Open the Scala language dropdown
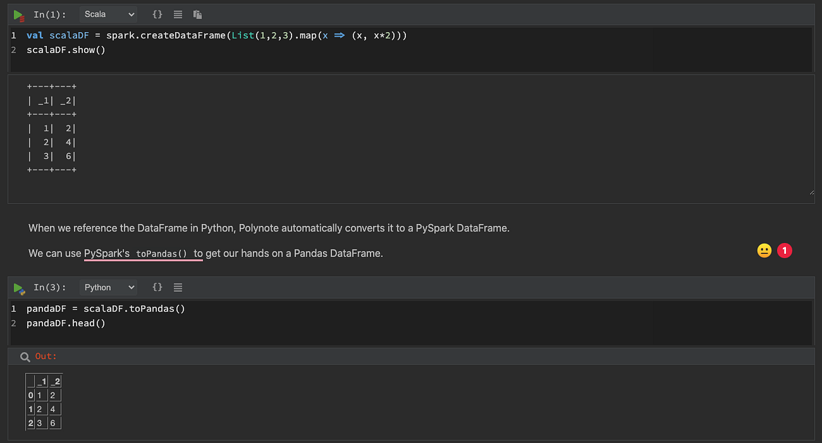The width and height of the screenshot is (822, 443). click(x=108, y=13)
